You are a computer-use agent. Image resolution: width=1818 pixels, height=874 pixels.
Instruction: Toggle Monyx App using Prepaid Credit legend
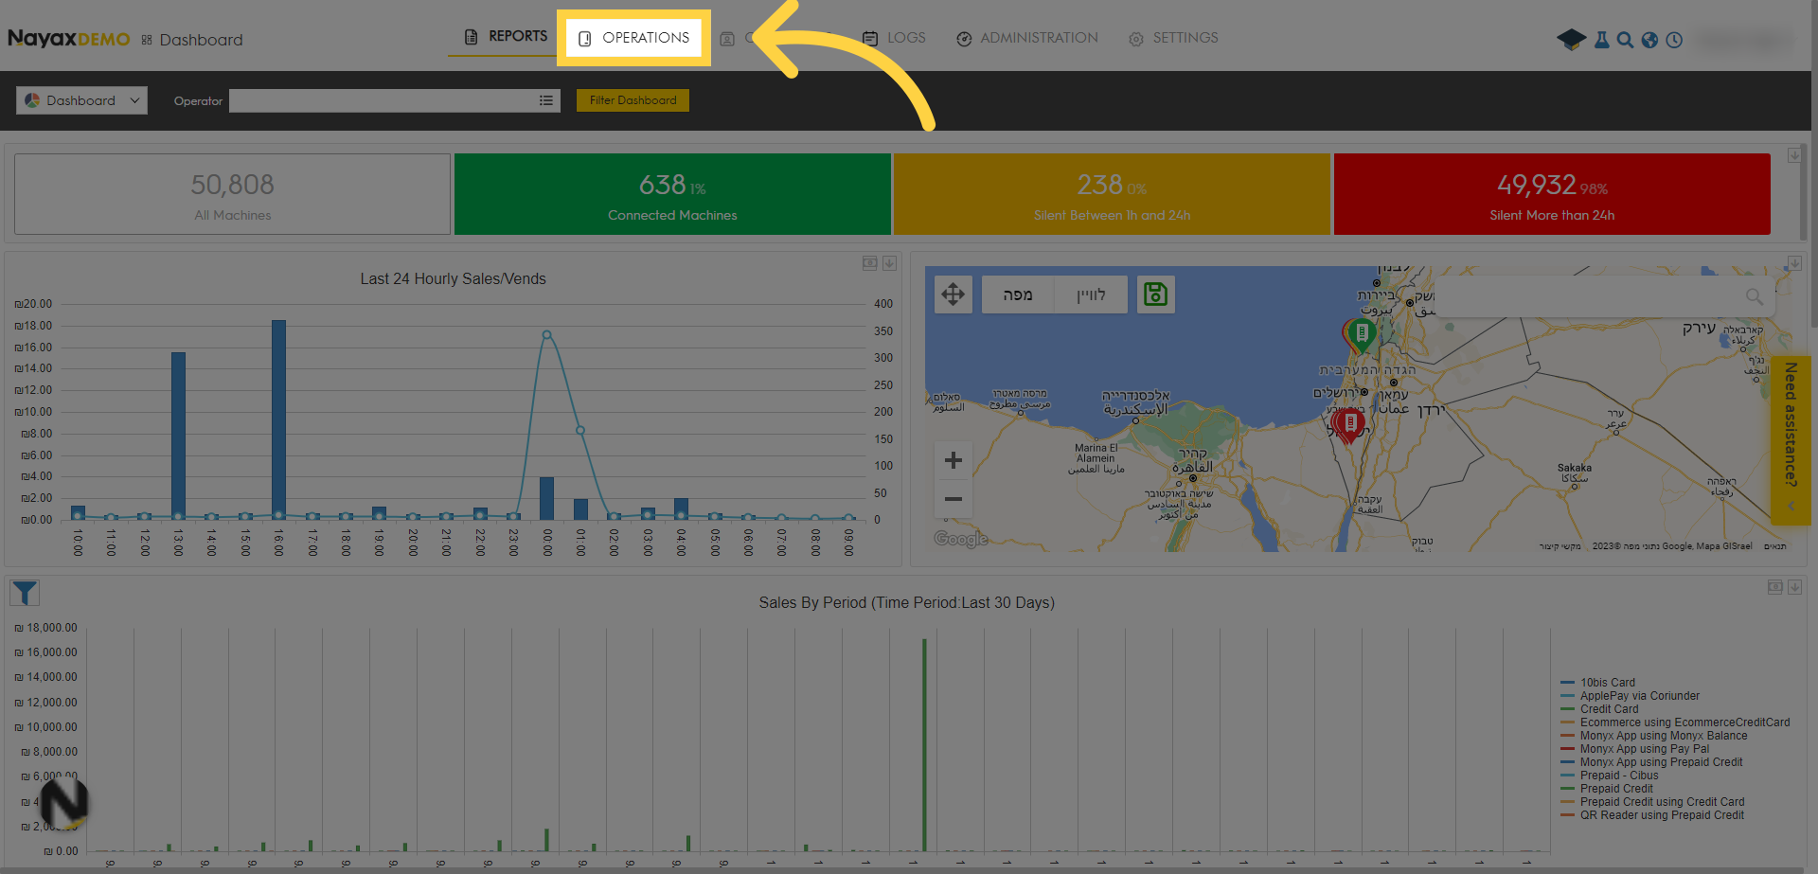[x=1651, y=762]
